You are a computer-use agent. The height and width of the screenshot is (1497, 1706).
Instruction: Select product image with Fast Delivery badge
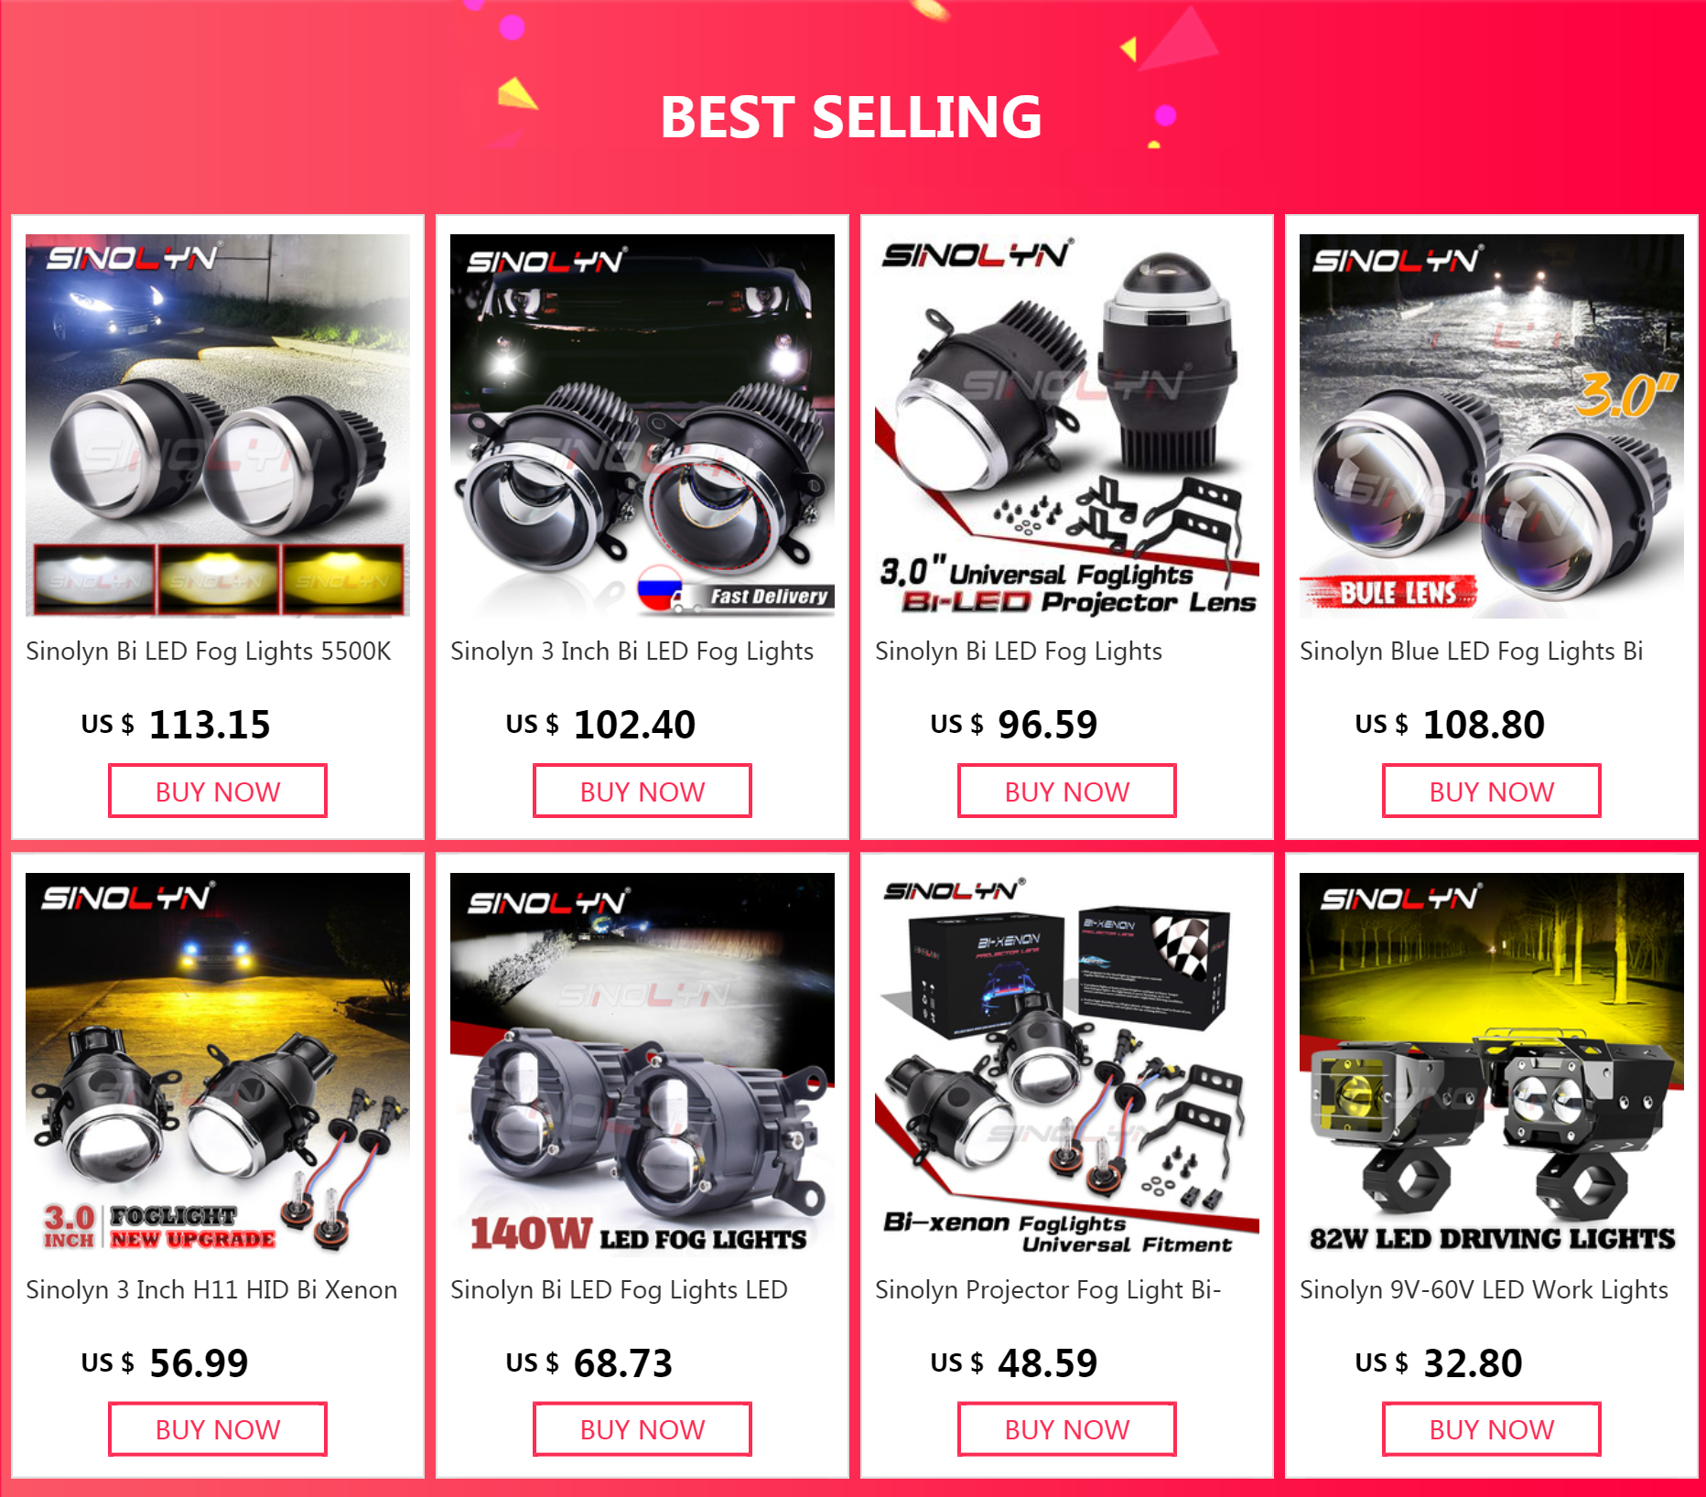[642, 425]
